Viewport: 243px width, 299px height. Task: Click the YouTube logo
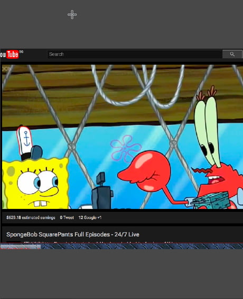point(10,54)
